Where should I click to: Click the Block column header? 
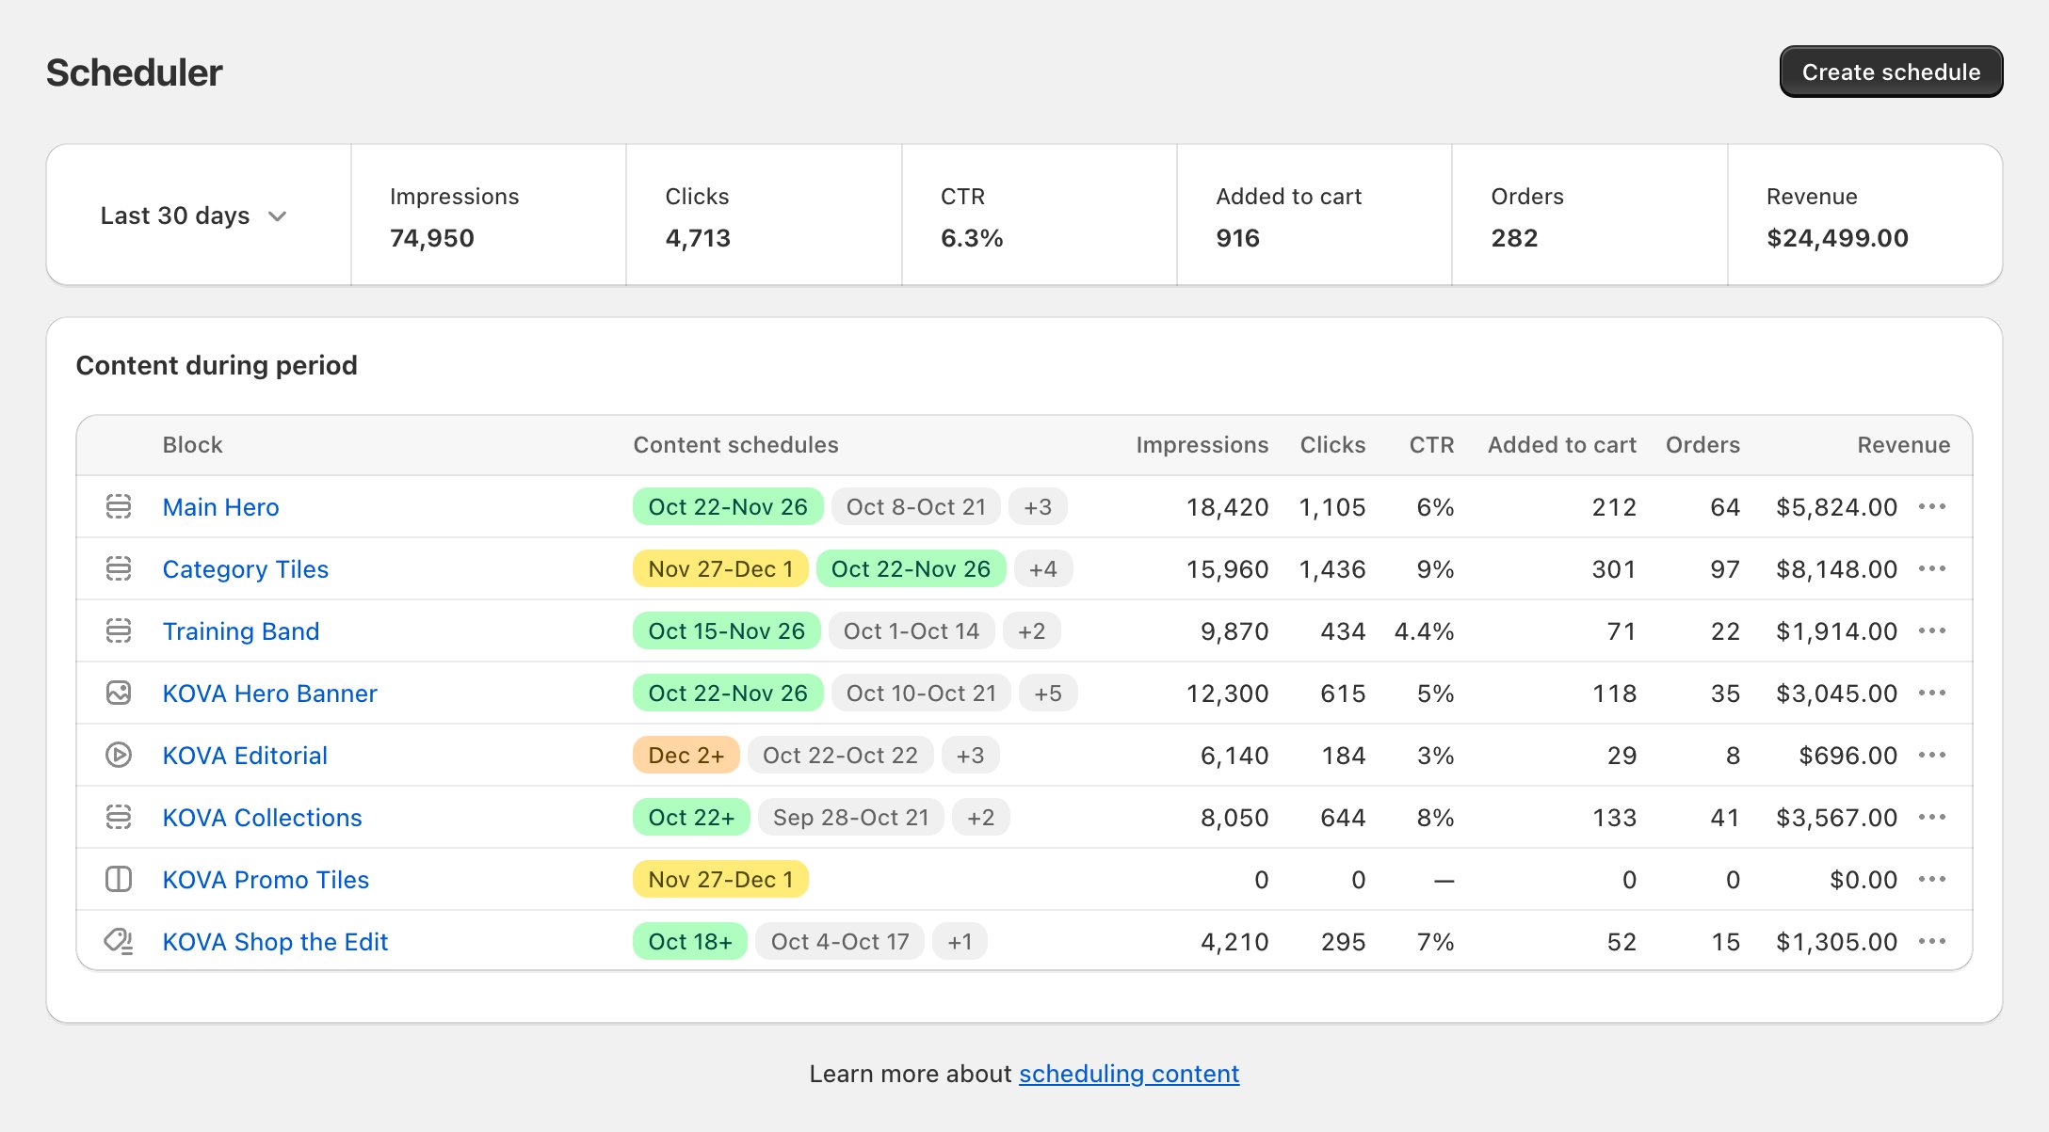tap(192, 445)
